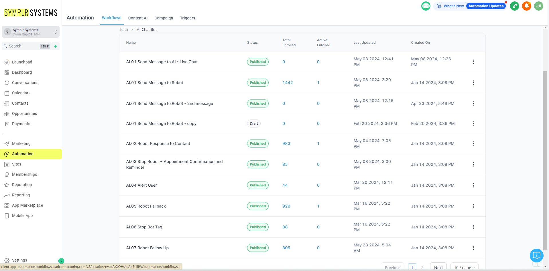Click the lightning quick actions icon

56,46
